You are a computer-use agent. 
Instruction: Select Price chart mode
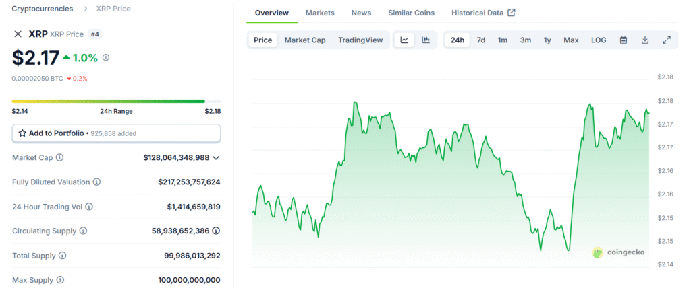pos(262,40)
